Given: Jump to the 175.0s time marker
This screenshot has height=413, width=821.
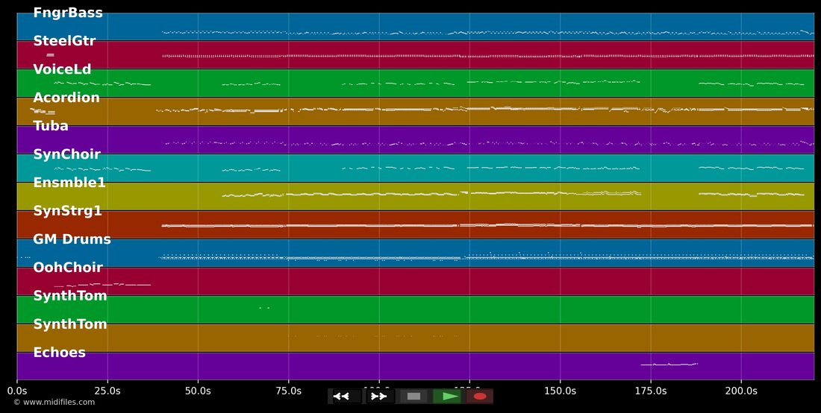Looking at the screenshot, I should tap(651, 391).
